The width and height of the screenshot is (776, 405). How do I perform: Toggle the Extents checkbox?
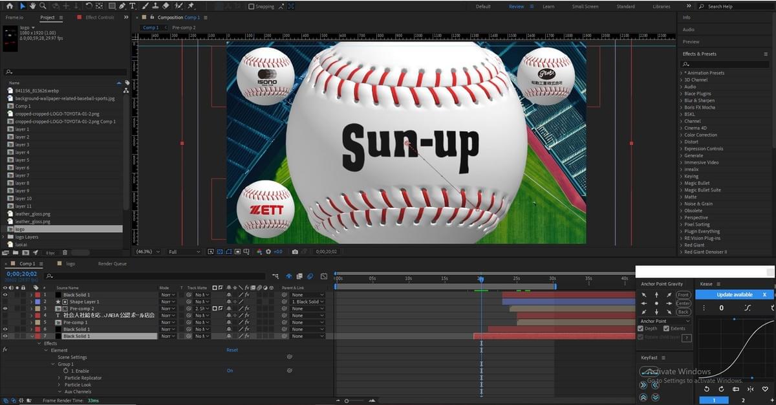(666, 329)
